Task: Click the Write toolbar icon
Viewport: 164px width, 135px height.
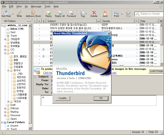Action: (x=19, y=14)
